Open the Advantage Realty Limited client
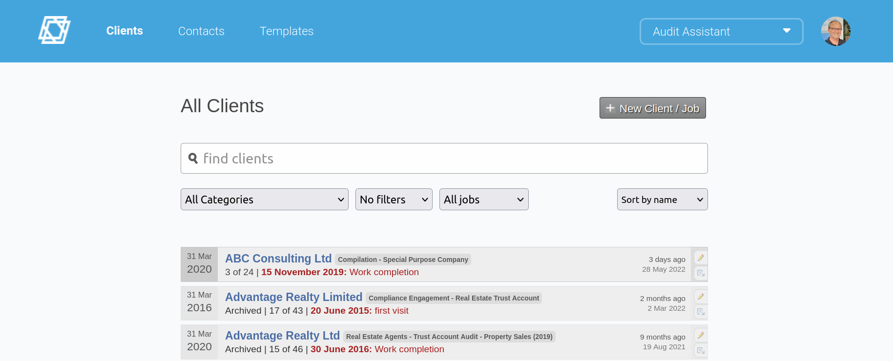 tap(293, 297)
